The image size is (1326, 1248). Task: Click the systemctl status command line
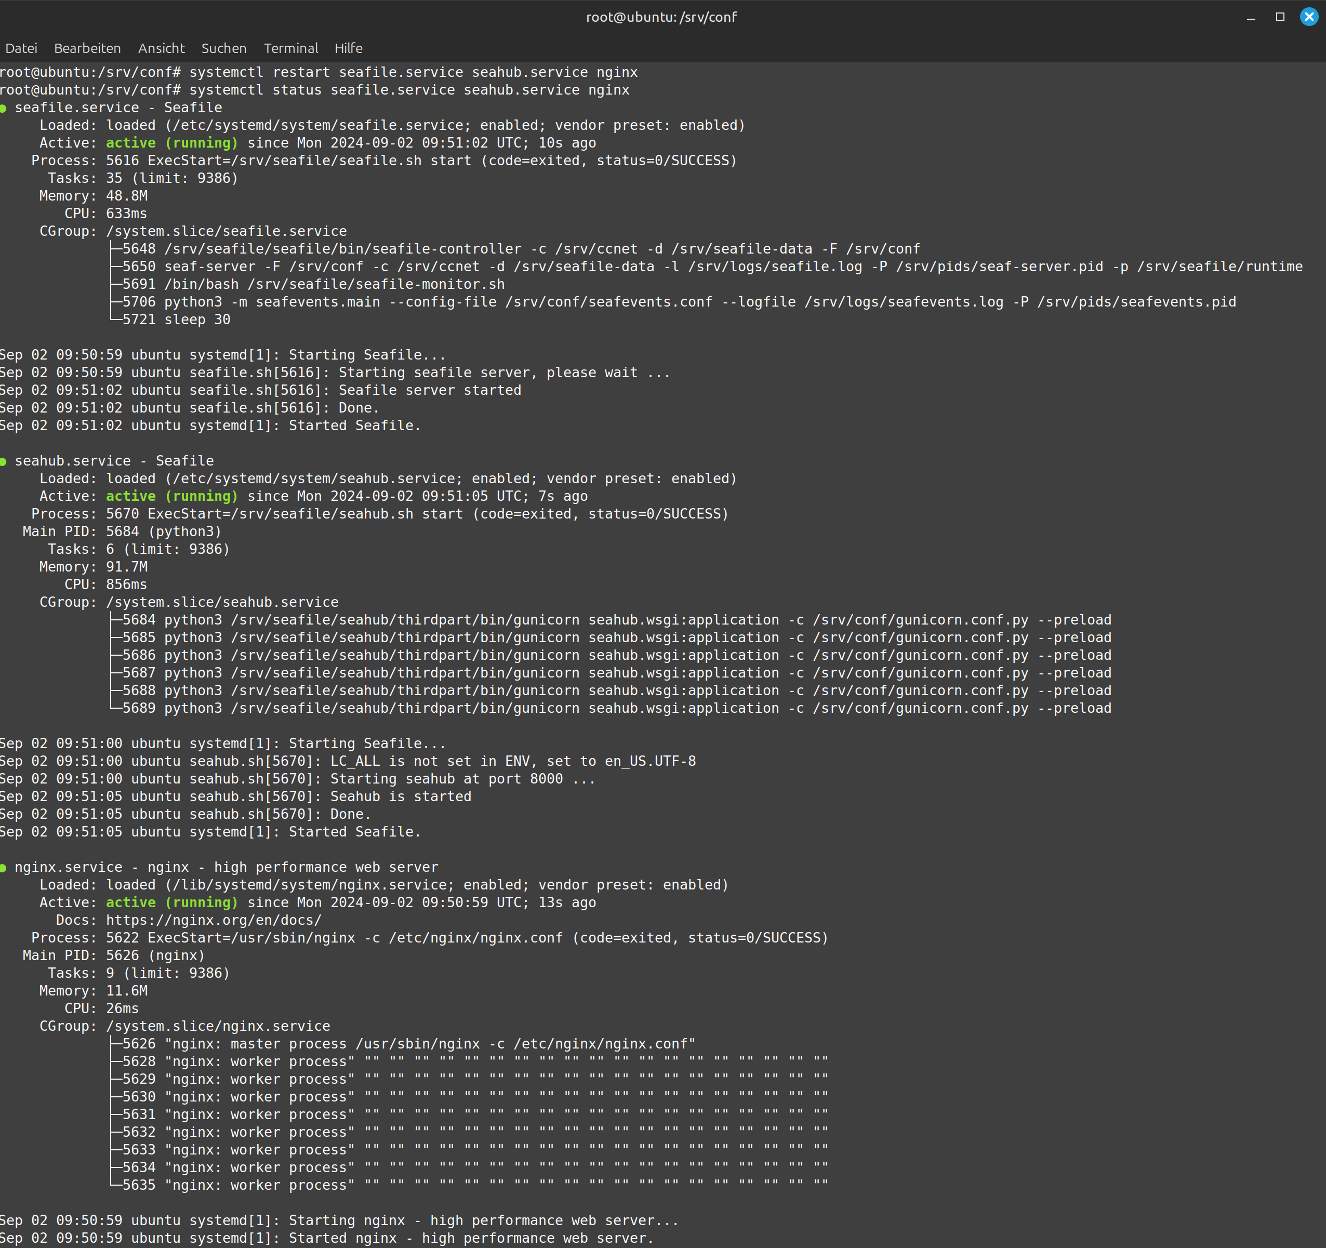click(x=315, y=90)
